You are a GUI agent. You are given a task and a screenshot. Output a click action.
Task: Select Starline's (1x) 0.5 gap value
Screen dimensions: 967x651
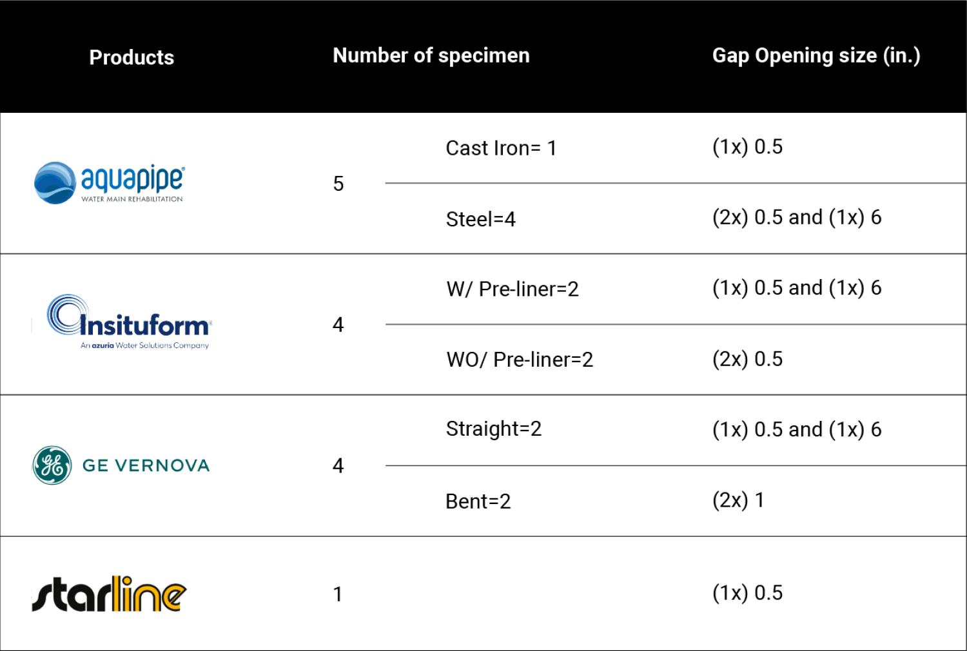tap(747, 593)
